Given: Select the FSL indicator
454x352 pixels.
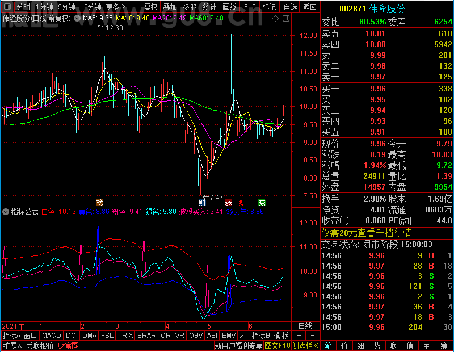Looking at the screenshot, I should 107,336.
